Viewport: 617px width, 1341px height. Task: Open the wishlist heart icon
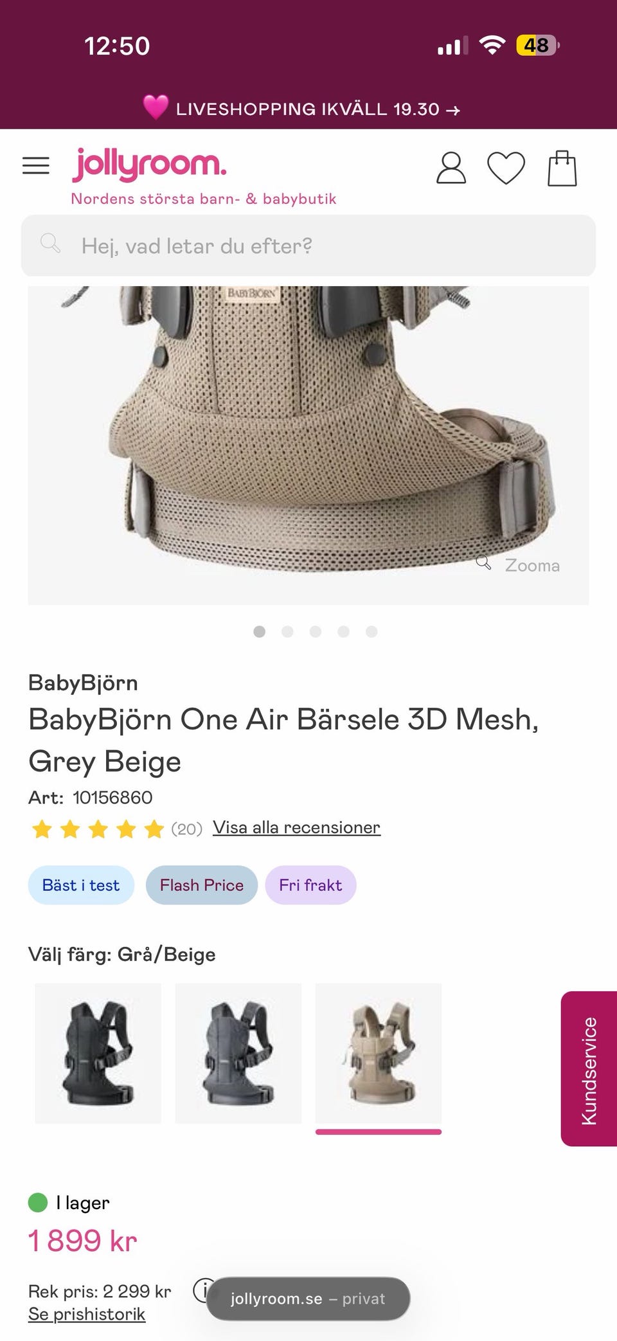point(506,168)
